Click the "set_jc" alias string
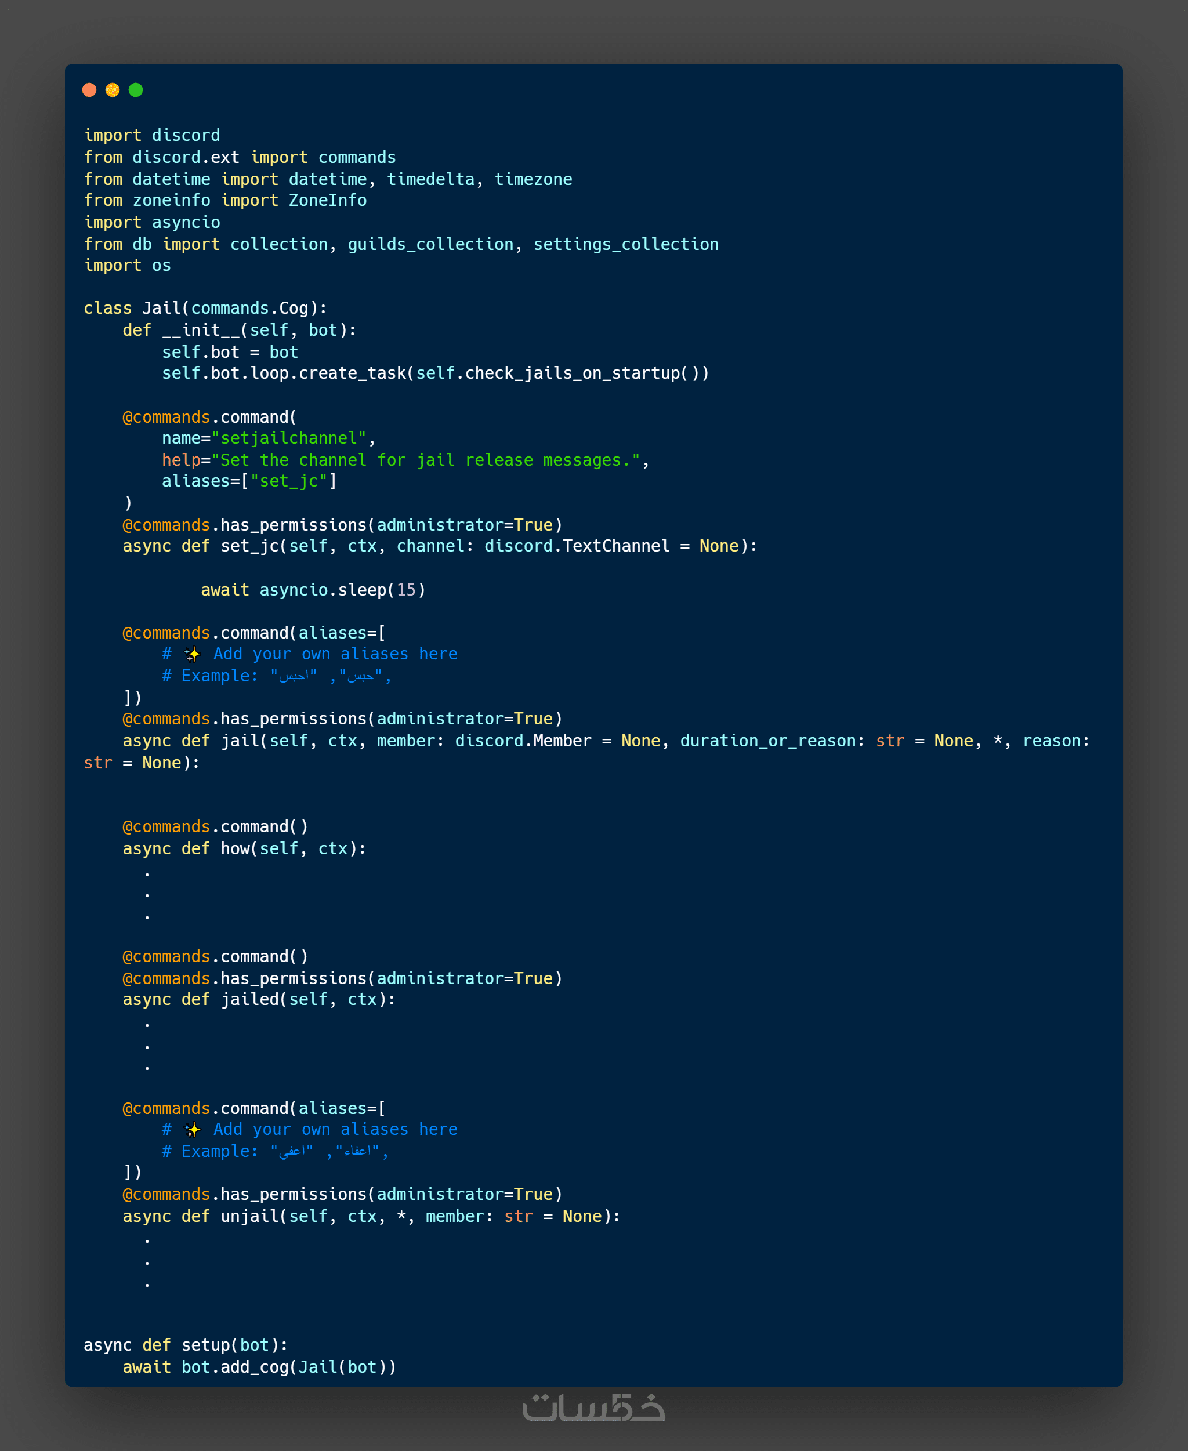 point(288,481)
